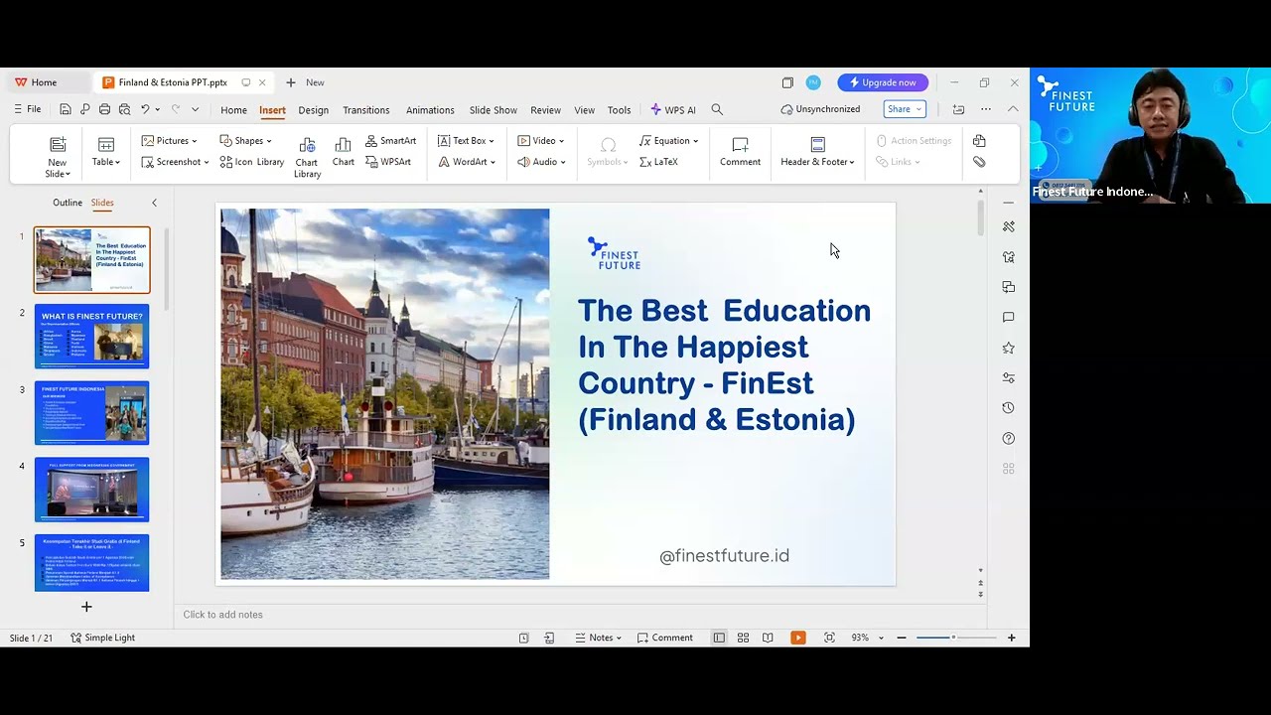Open the Design ribbon tab
1271x715 pixels.
point(313,110)
